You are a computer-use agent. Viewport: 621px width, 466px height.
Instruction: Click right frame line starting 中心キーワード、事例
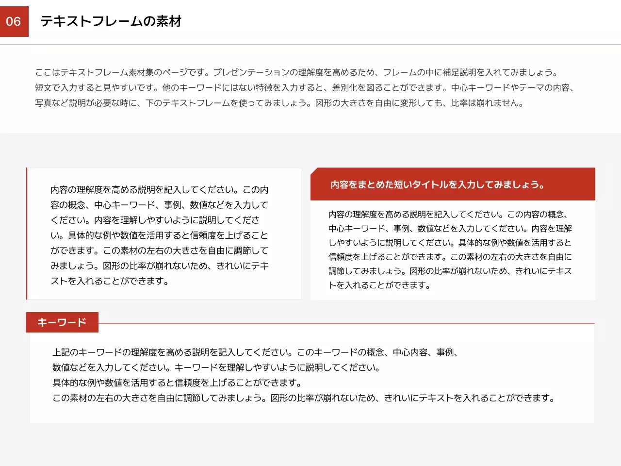pyautogui.click(x=450, y=229)
